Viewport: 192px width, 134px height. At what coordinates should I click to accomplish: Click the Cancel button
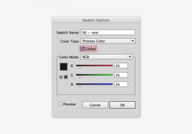tap(95, 105)
